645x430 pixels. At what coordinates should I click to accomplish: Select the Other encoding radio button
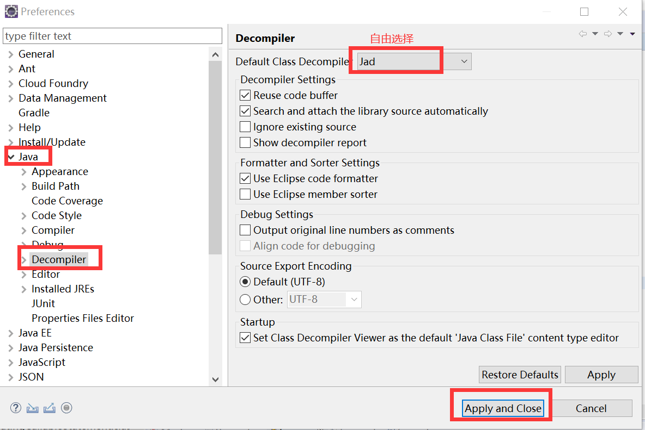pos(245,300)
